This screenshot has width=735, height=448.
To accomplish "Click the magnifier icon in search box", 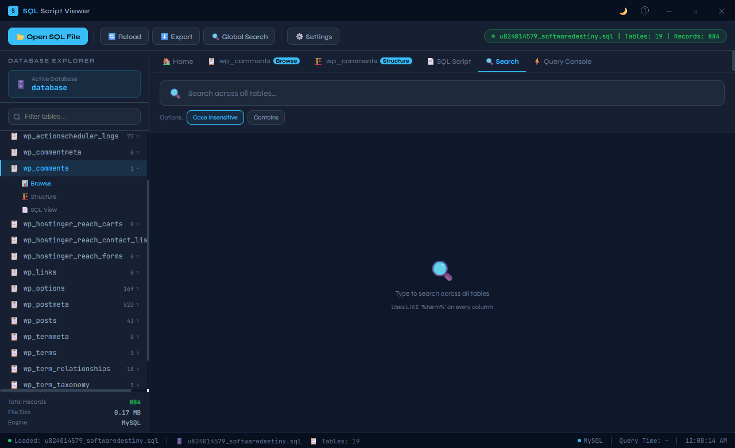I will (x=175, y=93).
